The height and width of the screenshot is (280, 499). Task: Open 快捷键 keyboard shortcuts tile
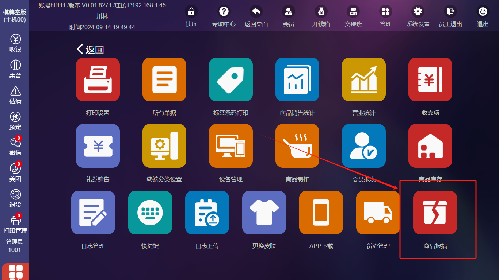click(150, 213)
